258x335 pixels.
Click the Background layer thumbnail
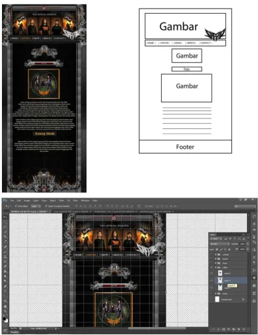217,299
